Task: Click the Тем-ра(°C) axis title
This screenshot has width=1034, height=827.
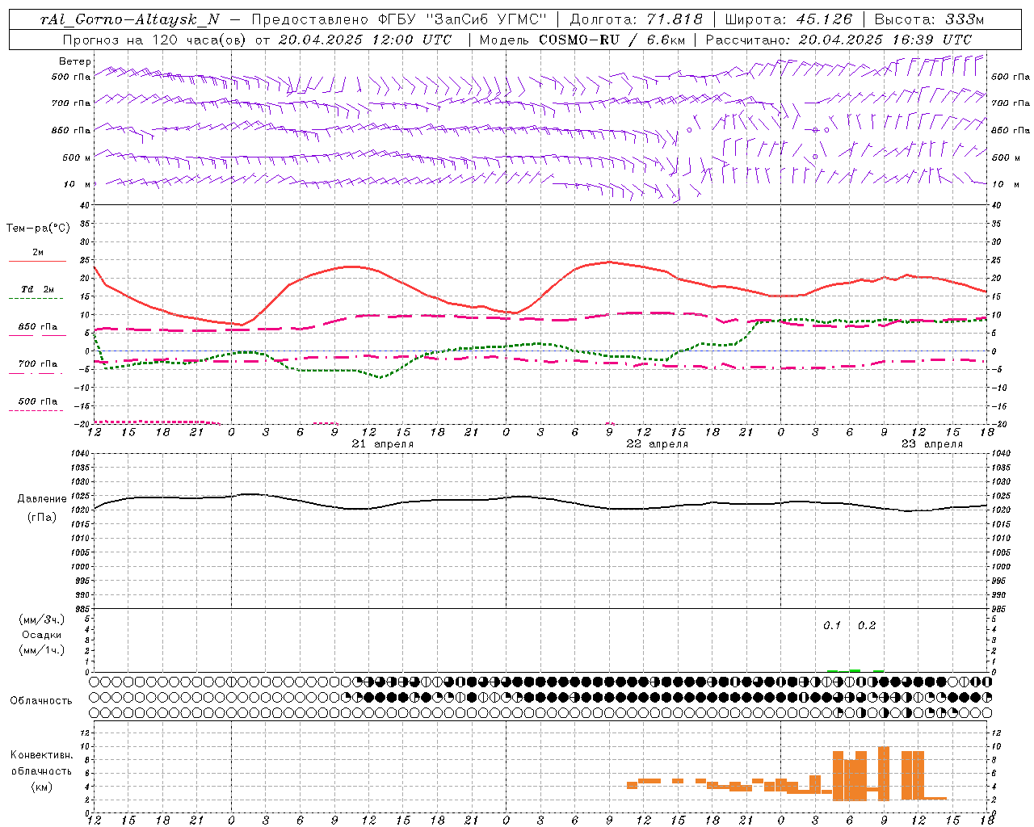Action: click(x=38, y=229)
